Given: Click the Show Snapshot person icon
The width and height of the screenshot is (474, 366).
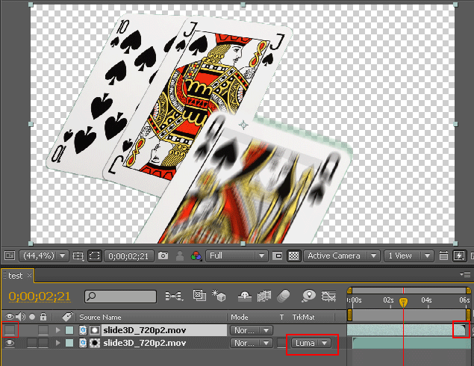Looking at the screenshot, I should pos(180,256).
